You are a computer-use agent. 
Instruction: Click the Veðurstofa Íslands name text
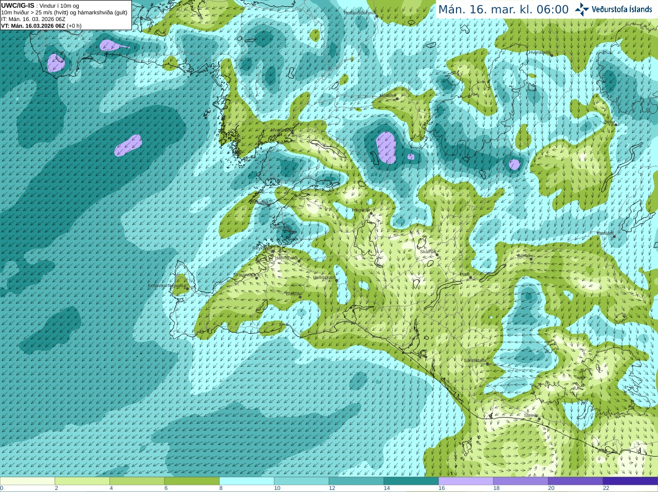pos(622,9)
